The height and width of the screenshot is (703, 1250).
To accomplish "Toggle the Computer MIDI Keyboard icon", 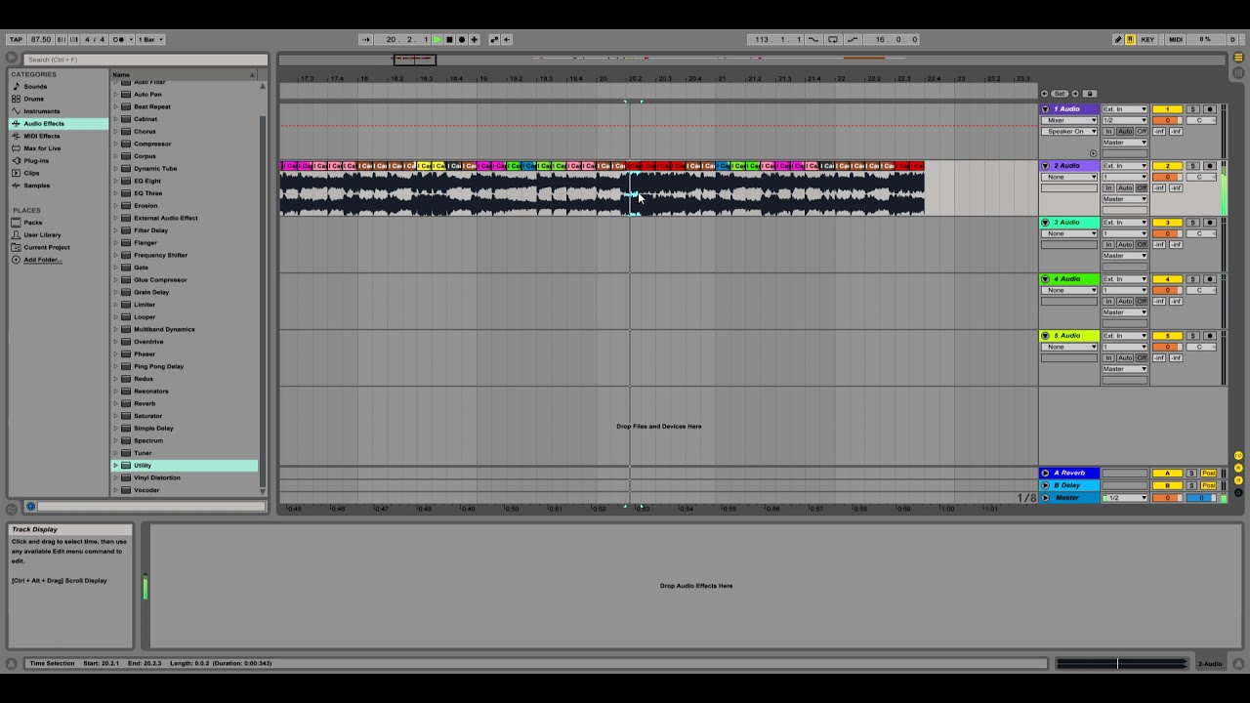I will point(1131,39).
